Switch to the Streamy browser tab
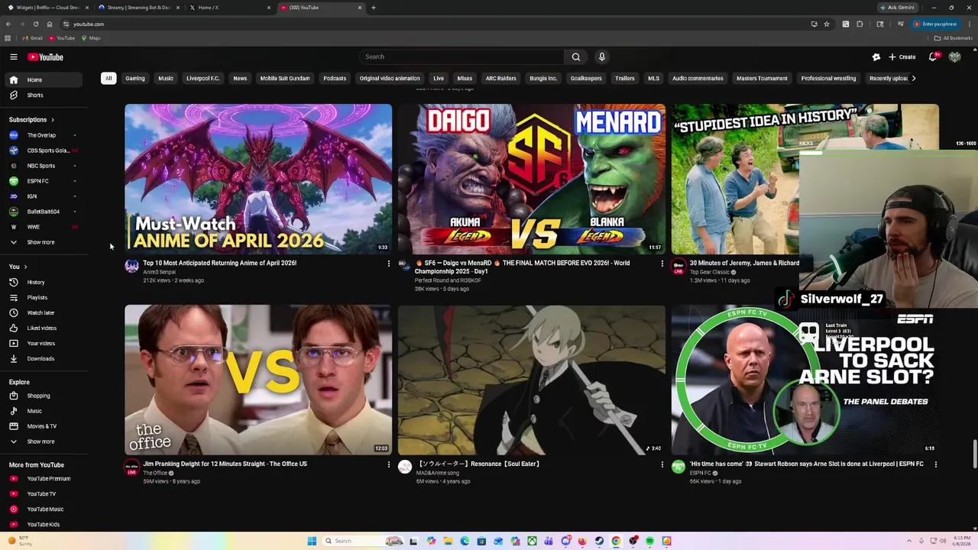The height and width of the screenshot is (550, 978). pos(138,8)
